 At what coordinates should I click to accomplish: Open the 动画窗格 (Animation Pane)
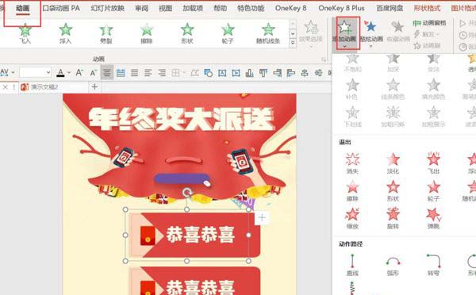coord(430,23)
